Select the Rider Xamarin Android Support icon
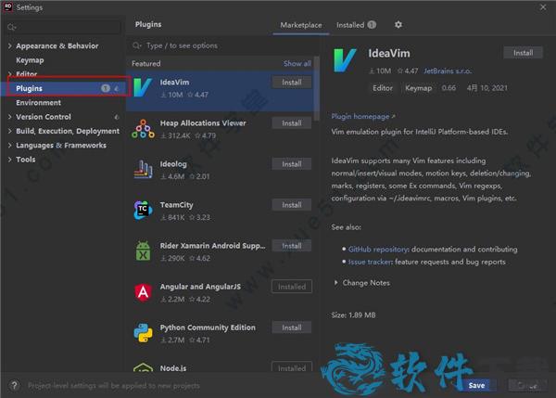The height and width of the screenshot is (398, 556). pos(143,250)
